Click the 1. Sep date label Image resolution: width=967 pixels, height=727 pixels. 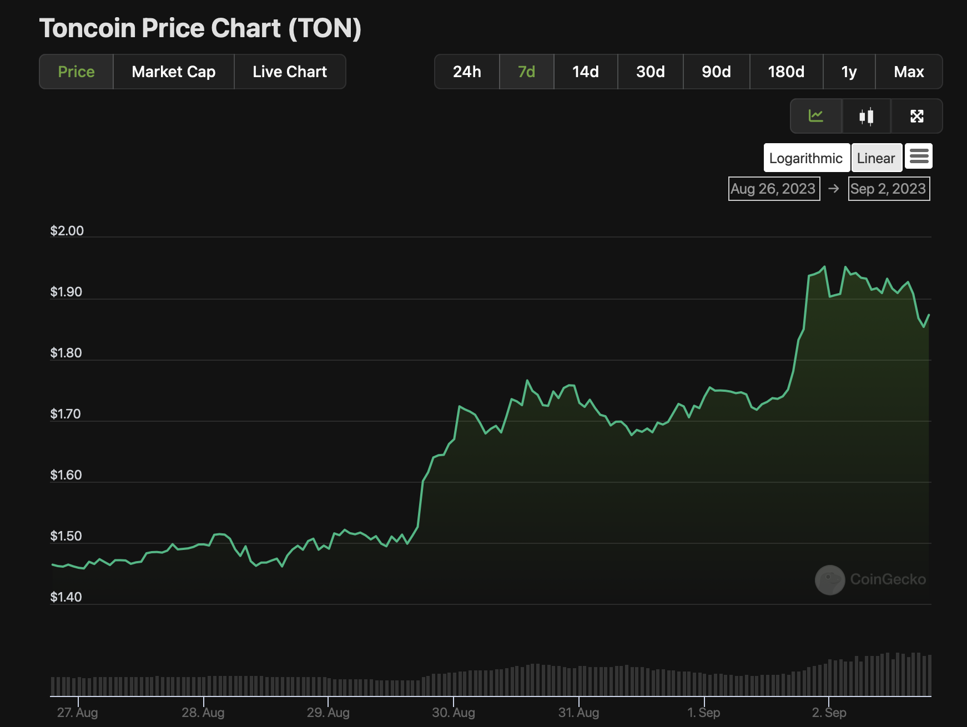[x=704, y=713]
